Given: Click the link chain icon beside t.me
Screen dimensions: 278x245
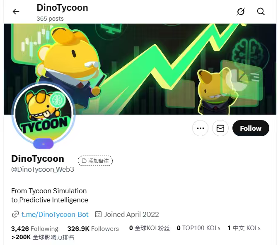Looking at the screenshot, I should coord(15,214).
